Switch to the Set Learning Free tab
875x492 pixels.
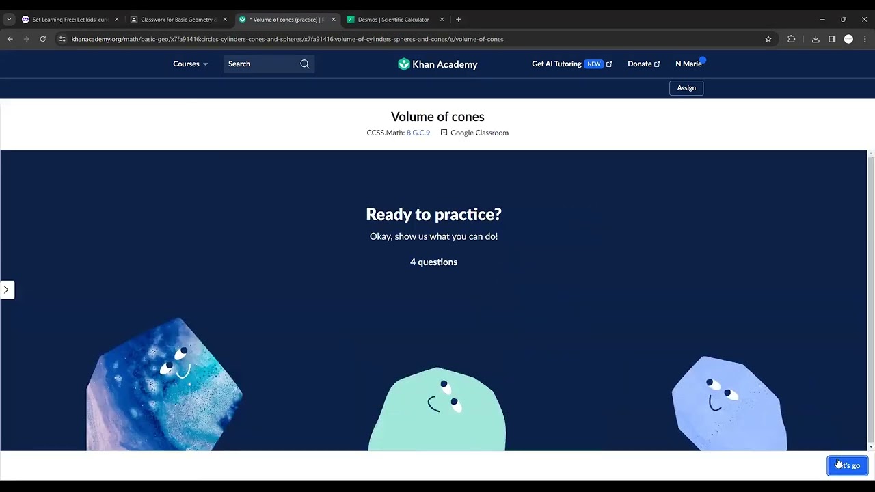click(x=69, y=20)
